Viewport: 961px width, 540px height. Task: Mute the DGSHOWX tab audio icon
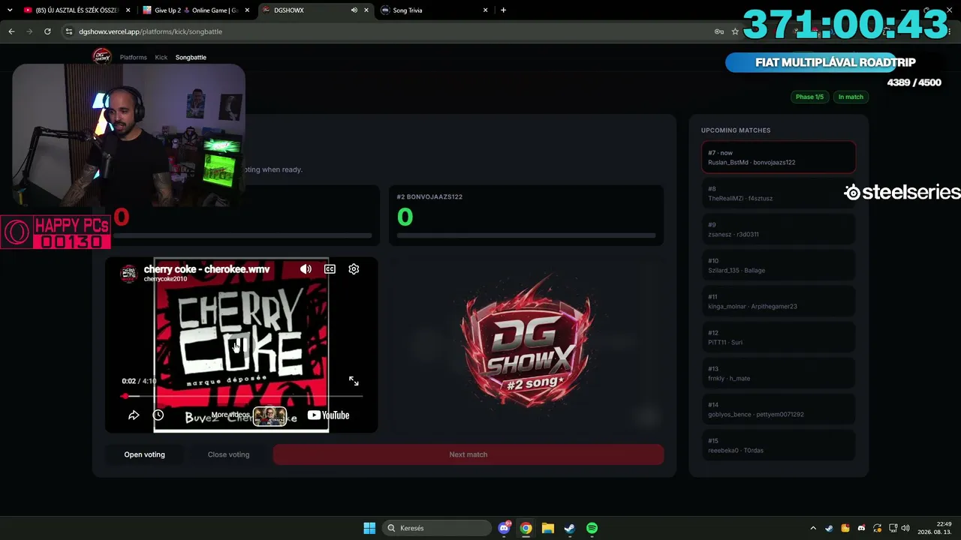pos(354,10)
